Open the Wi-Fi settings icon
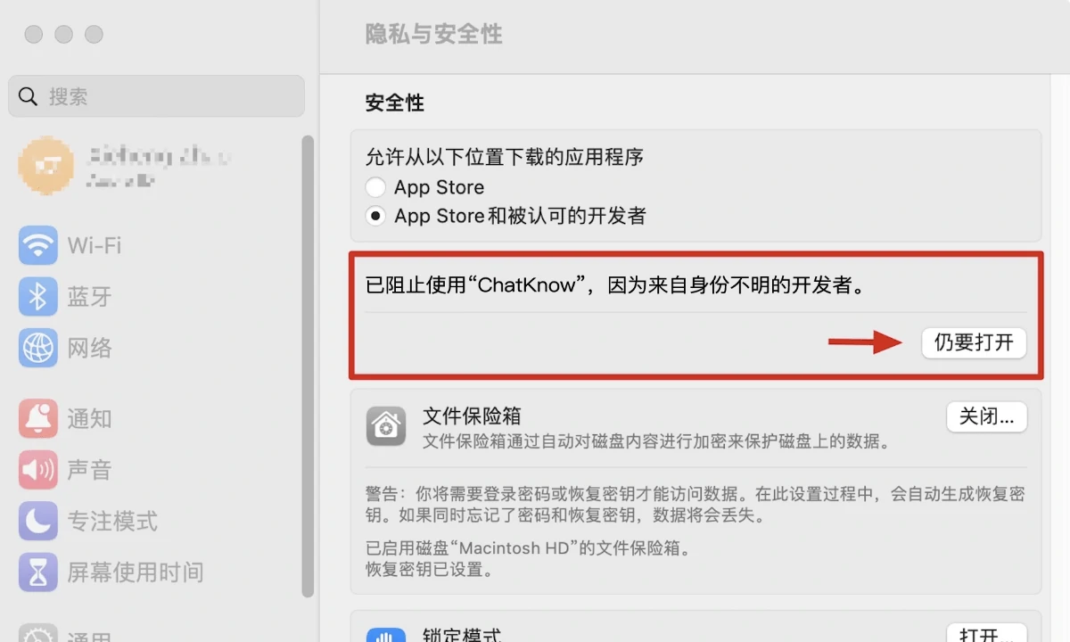 coord(37,245)
